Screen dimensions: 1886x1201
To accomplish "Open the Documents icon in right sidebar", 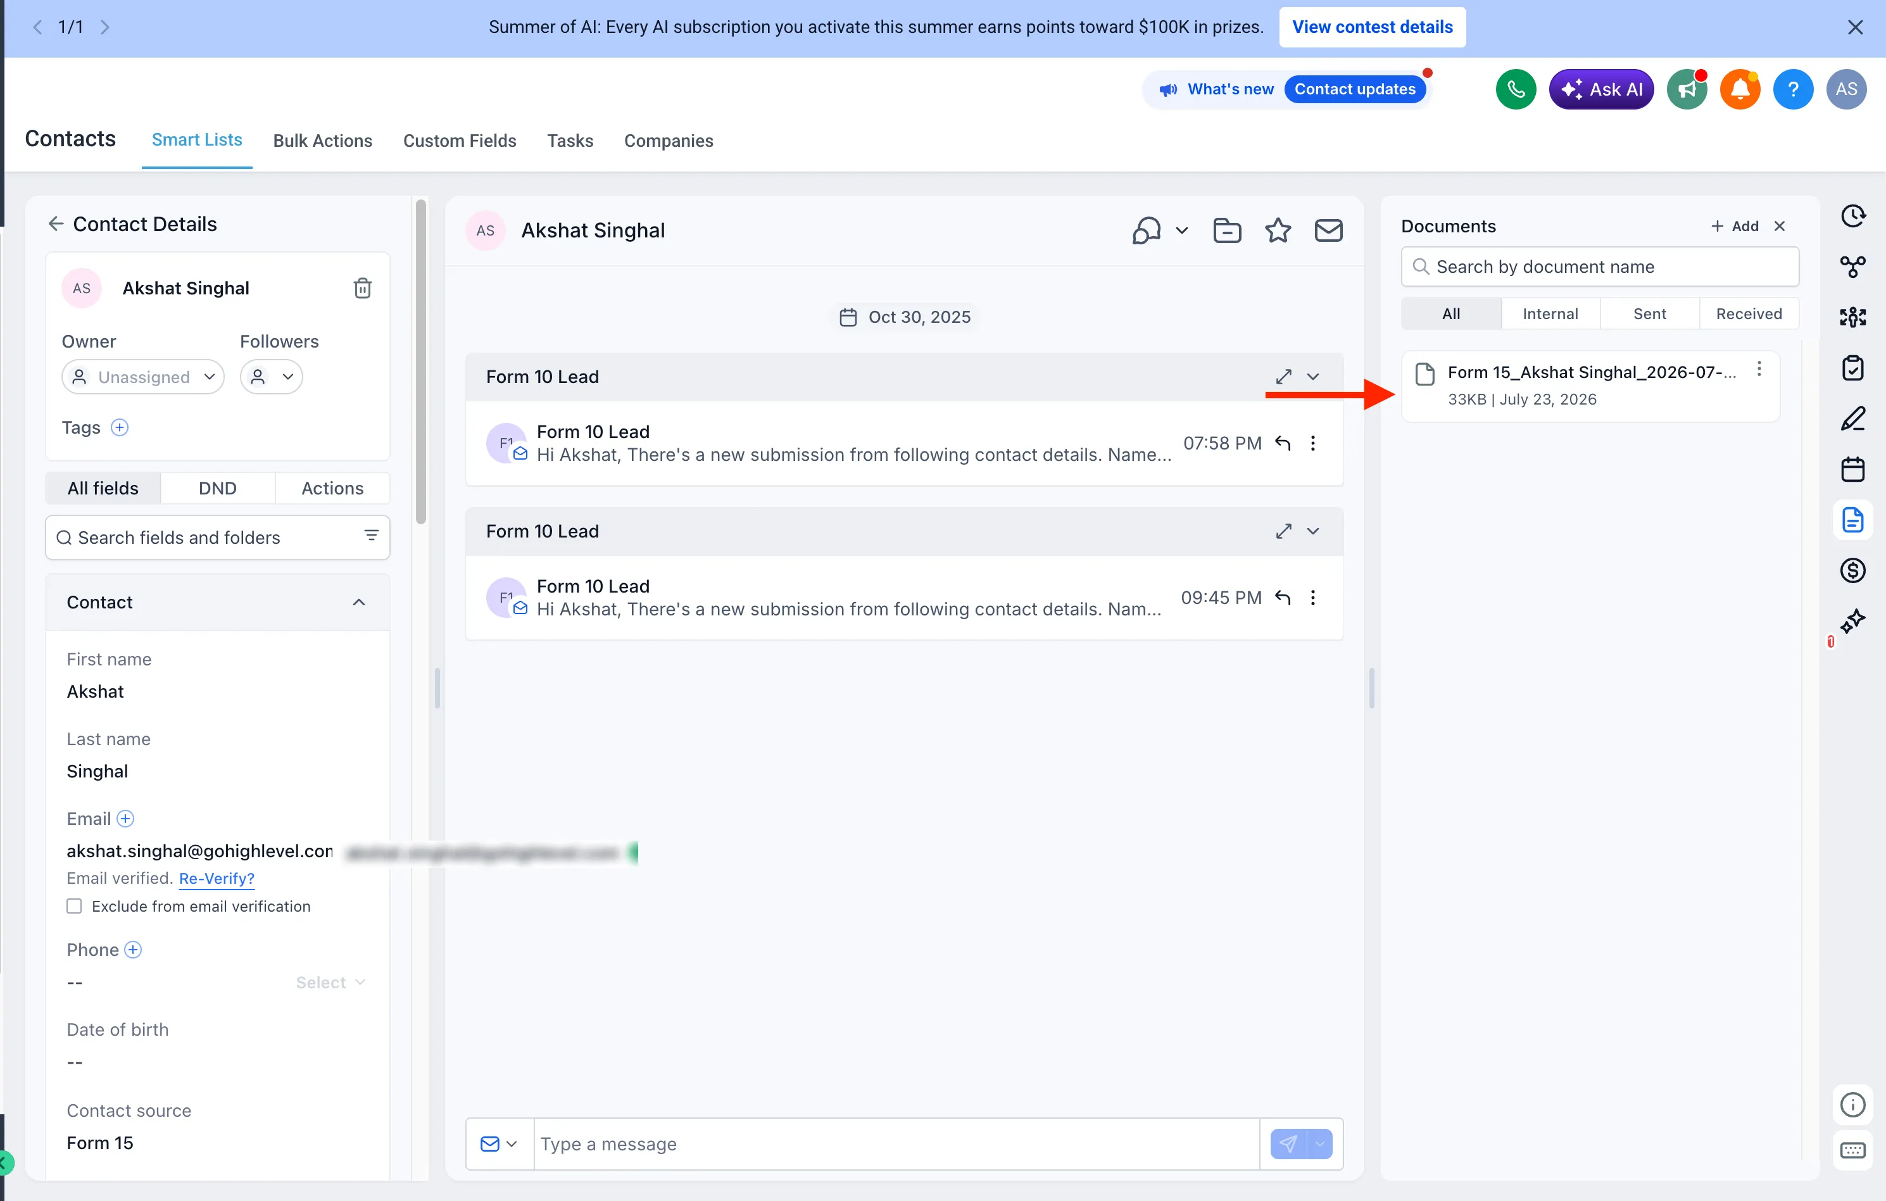I will pos(1852,519).
